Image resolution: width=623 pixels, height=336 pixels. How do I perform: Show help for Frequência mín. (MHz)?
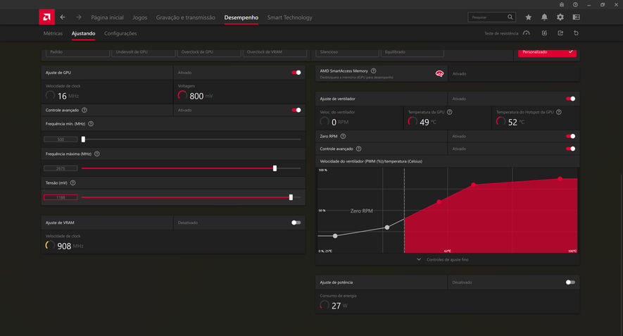[91, 124]
